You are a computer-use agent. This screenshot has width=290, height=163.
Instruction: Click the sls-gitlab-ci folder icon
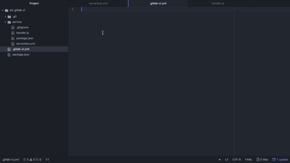tap(7, 10)
